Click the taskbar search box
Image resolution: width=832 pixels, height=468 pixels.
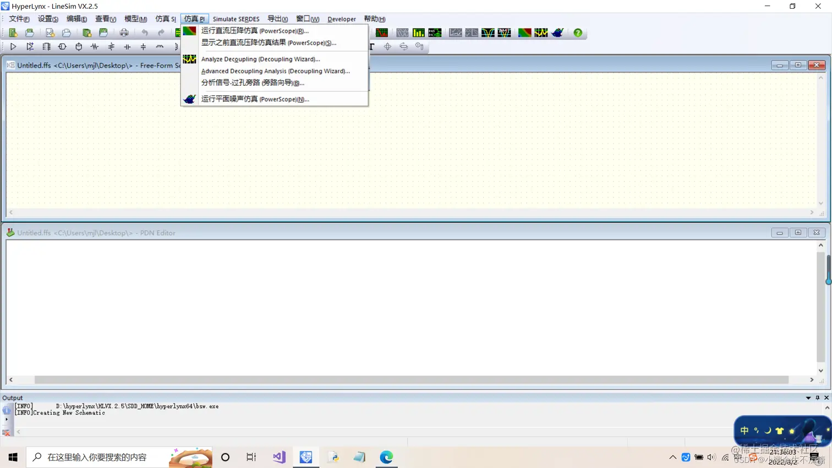(119, 457)
